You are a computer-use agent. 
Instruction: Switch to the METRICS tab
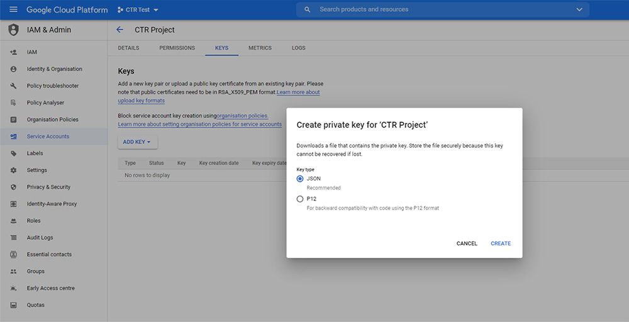click(x=260, y=48)
